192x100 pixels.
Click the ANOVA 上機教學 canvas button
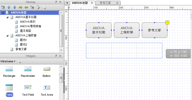click(127, 30)
